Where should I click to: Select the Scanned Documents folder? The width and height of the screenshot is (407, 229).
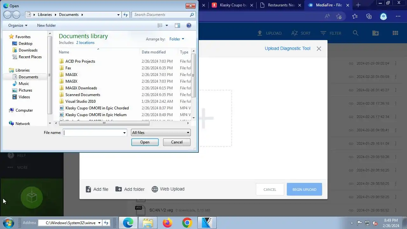[x=83, y=95]
